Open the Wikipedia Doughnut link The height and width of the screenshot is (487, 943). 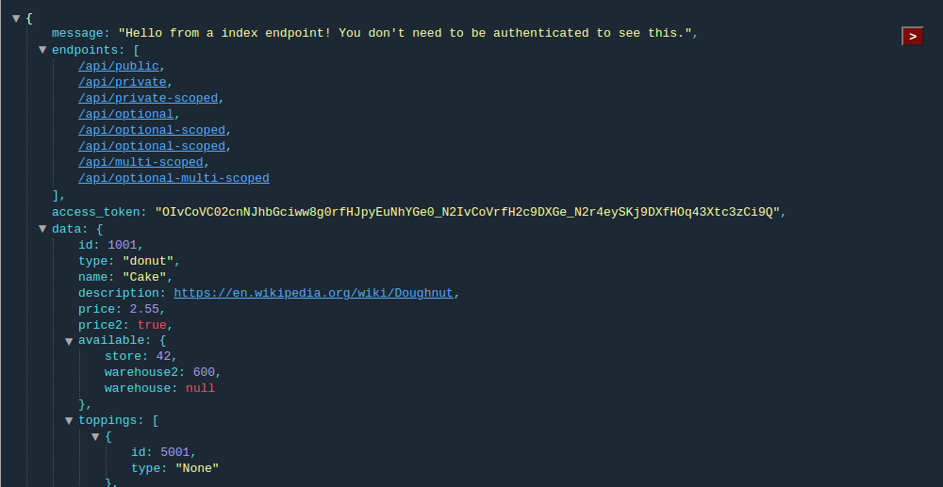click(313, 293)
